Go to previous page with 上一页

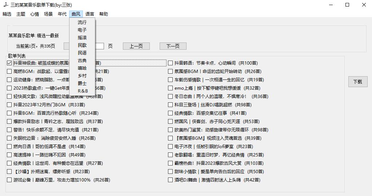[x=136, y=46]
